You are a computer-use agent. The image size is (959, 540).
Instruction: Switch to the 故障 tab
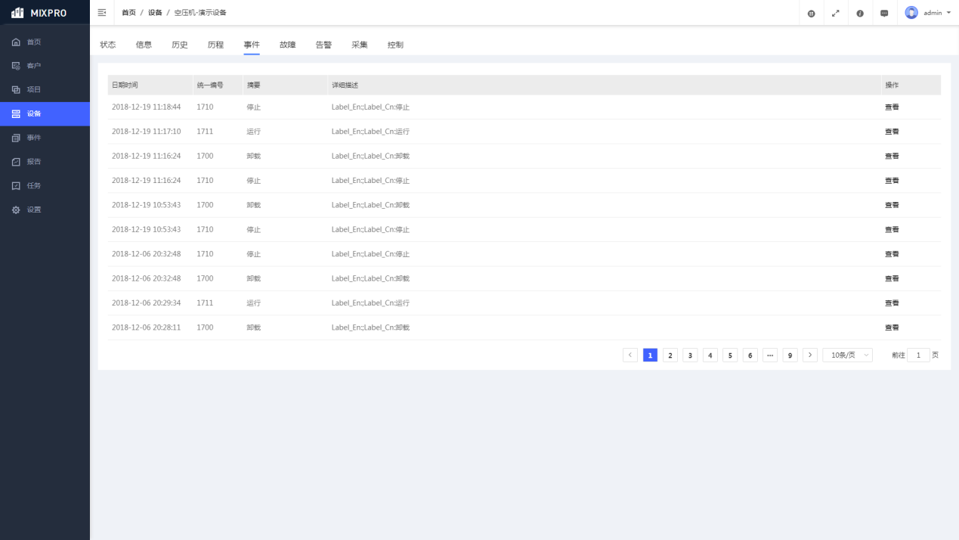287,45
